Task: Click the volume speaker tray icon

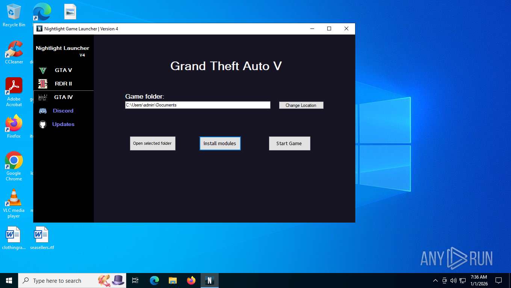Action: [454, 280]
